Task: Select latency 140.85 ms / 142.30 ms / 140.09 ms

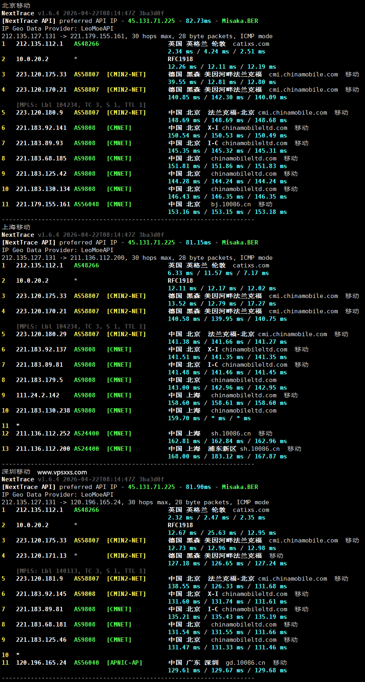Action: (227, 97)
